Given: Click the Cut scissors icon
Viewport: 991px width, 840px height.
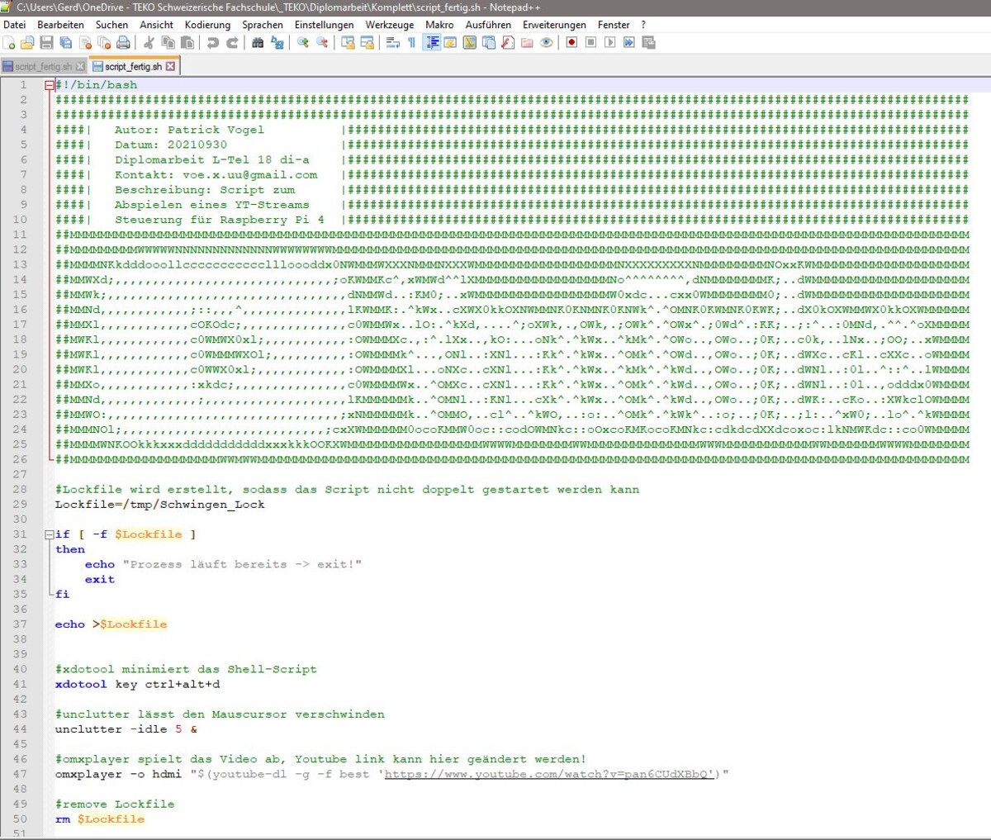Looking at the screenshot, I should [x=149, y=43].
